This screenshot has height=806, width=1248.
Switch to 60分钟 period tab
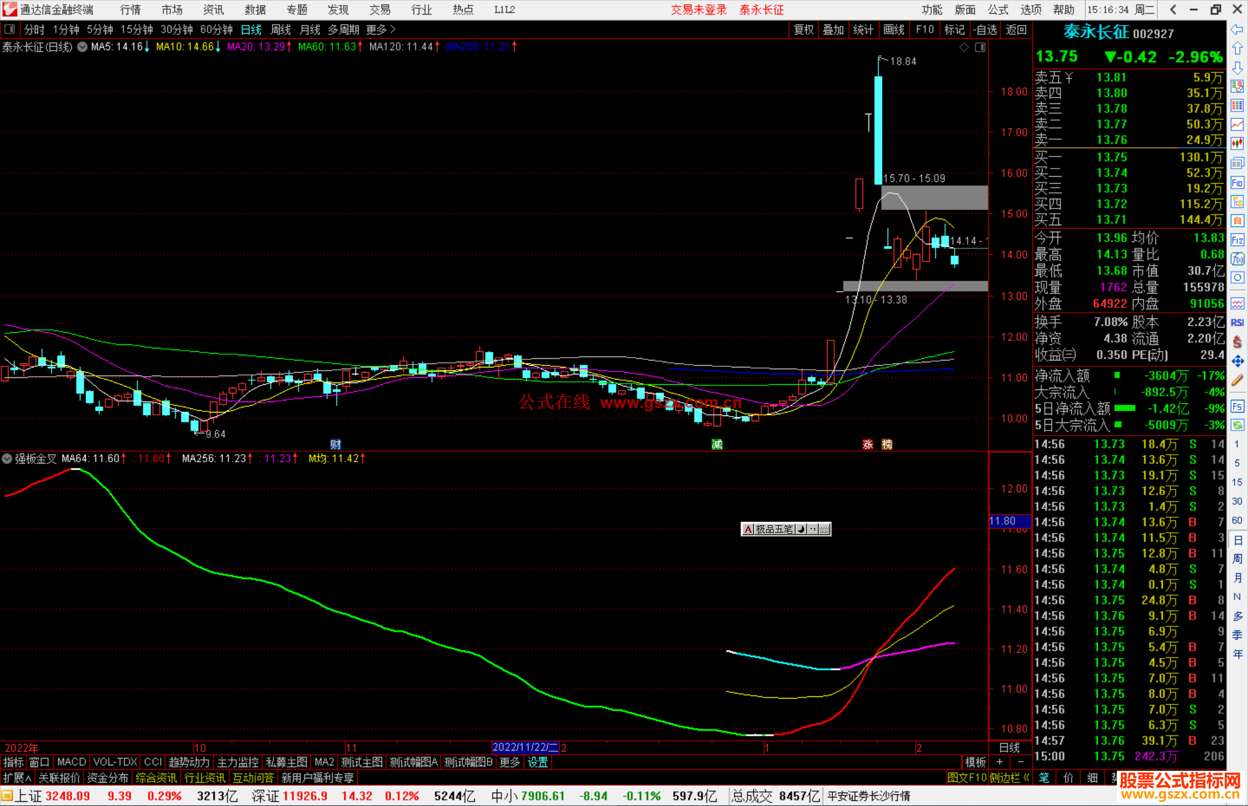tap(216, 29)
